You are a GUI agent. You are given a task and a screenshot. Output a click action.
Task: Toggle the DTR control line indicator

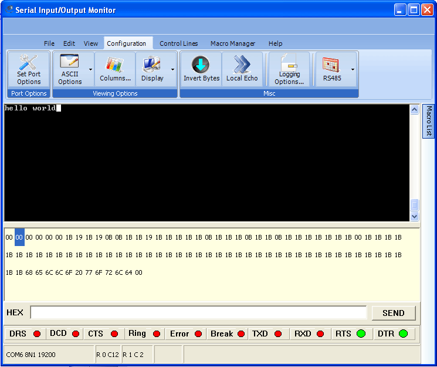pos(403,334)
